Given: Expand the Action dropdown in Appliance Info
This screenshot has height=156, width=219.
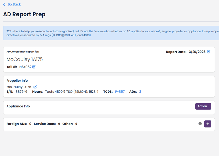Looking at the screenshot, I should [203, 106].
